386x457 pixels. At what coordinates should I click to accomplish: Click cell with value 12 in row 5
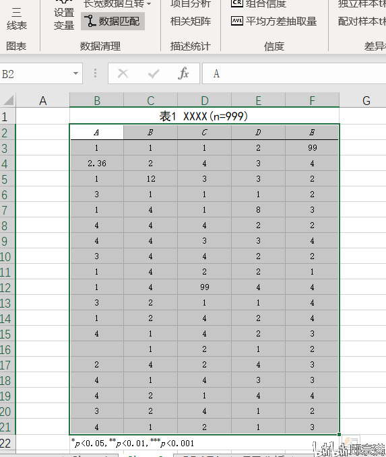[x=150, y=178]
